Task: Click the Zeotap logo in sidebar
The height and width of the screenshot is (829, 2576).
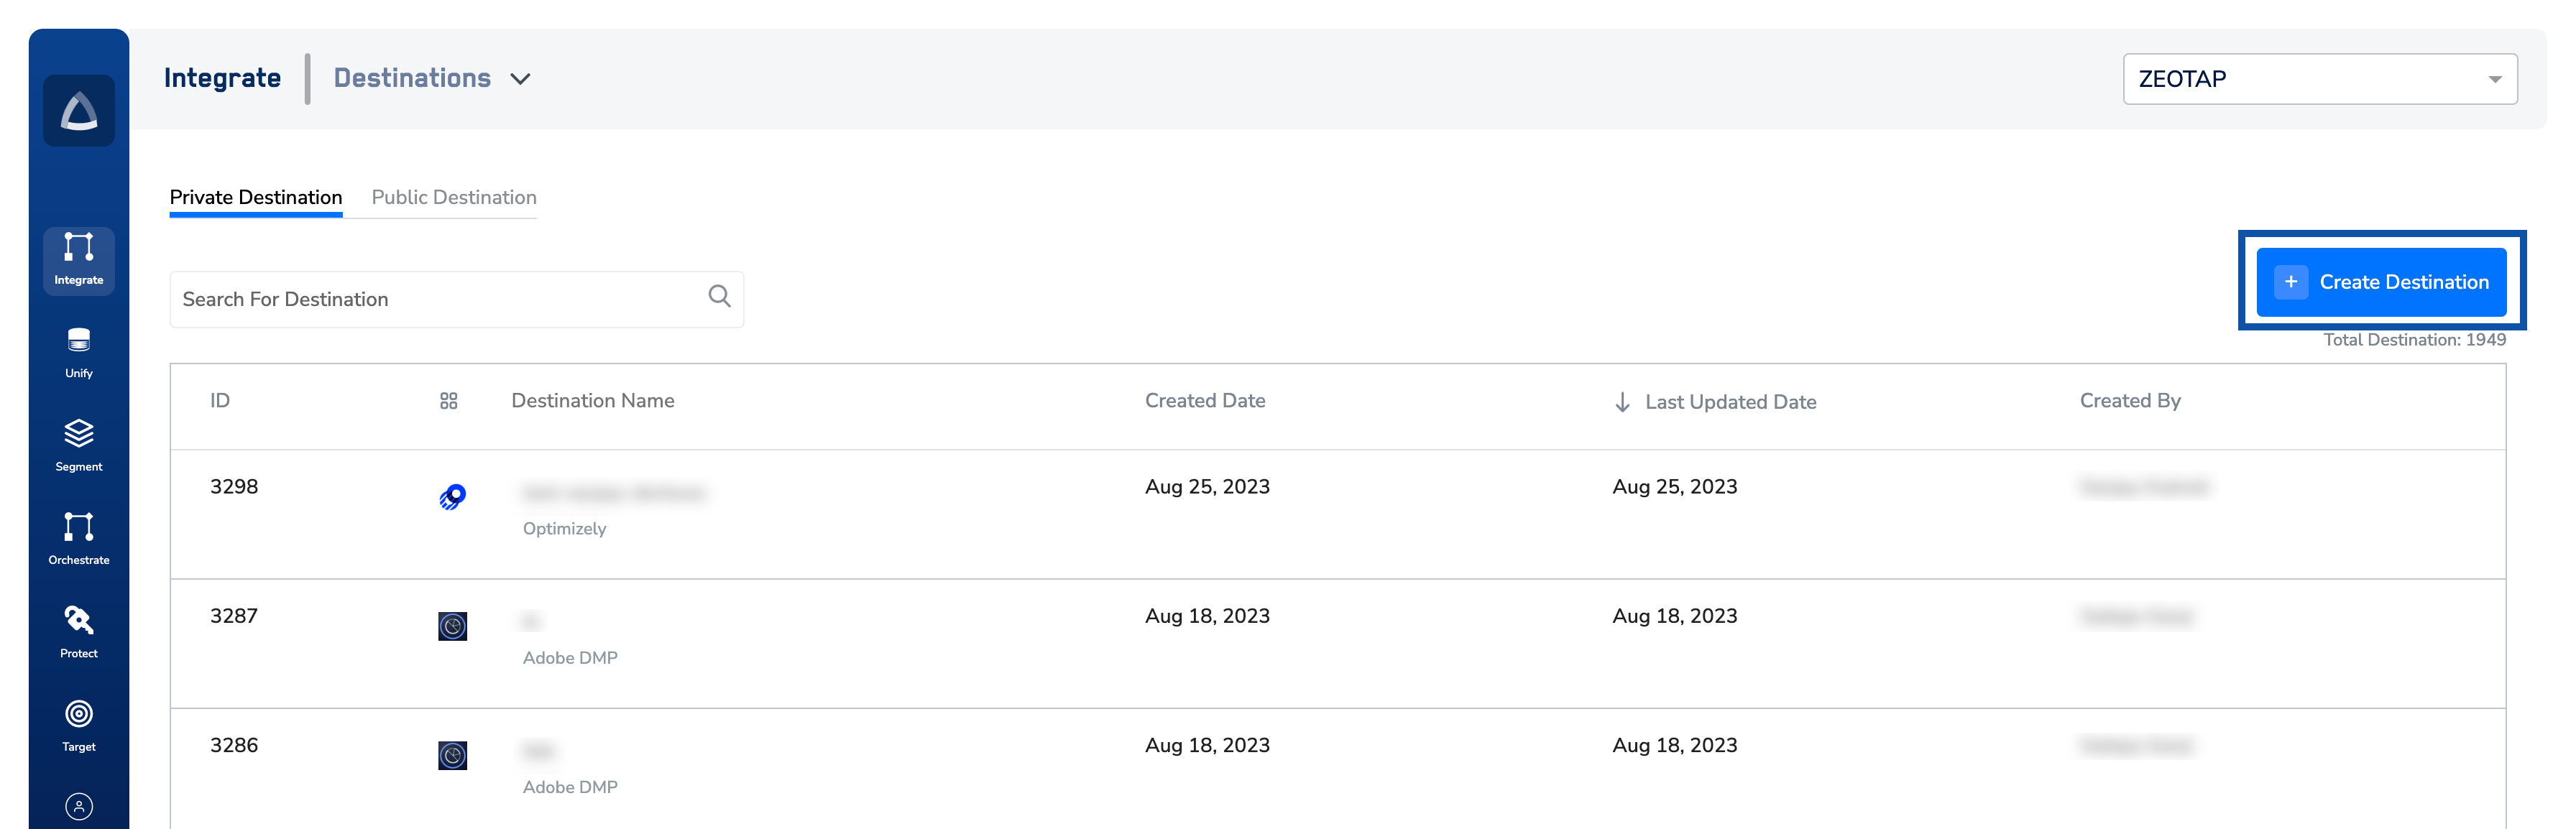Action: pyautogui.click(x=79, y=111)
